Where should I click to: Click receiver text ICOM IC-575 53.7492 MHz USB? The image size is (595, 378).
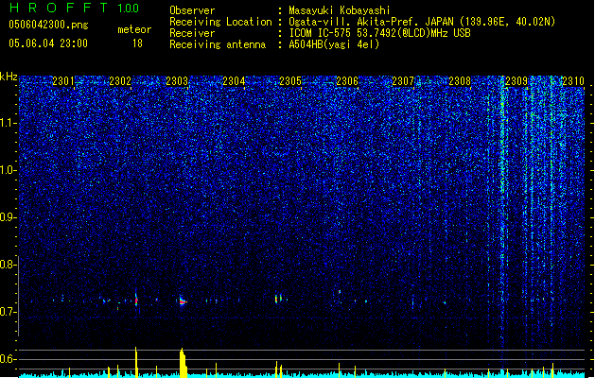tap(379, 33)
